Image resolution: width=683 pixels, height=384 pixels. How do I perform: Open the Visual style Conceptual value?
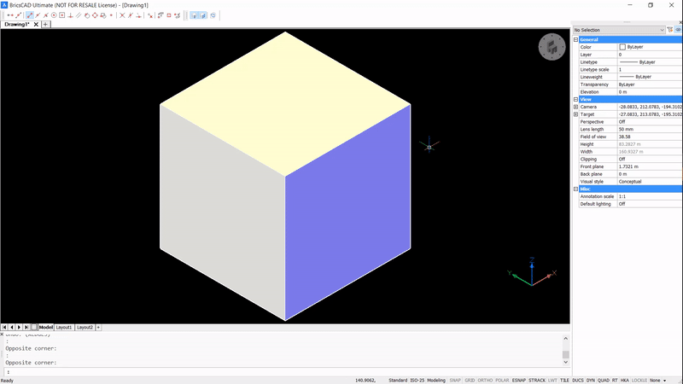(x=650, y=182)
